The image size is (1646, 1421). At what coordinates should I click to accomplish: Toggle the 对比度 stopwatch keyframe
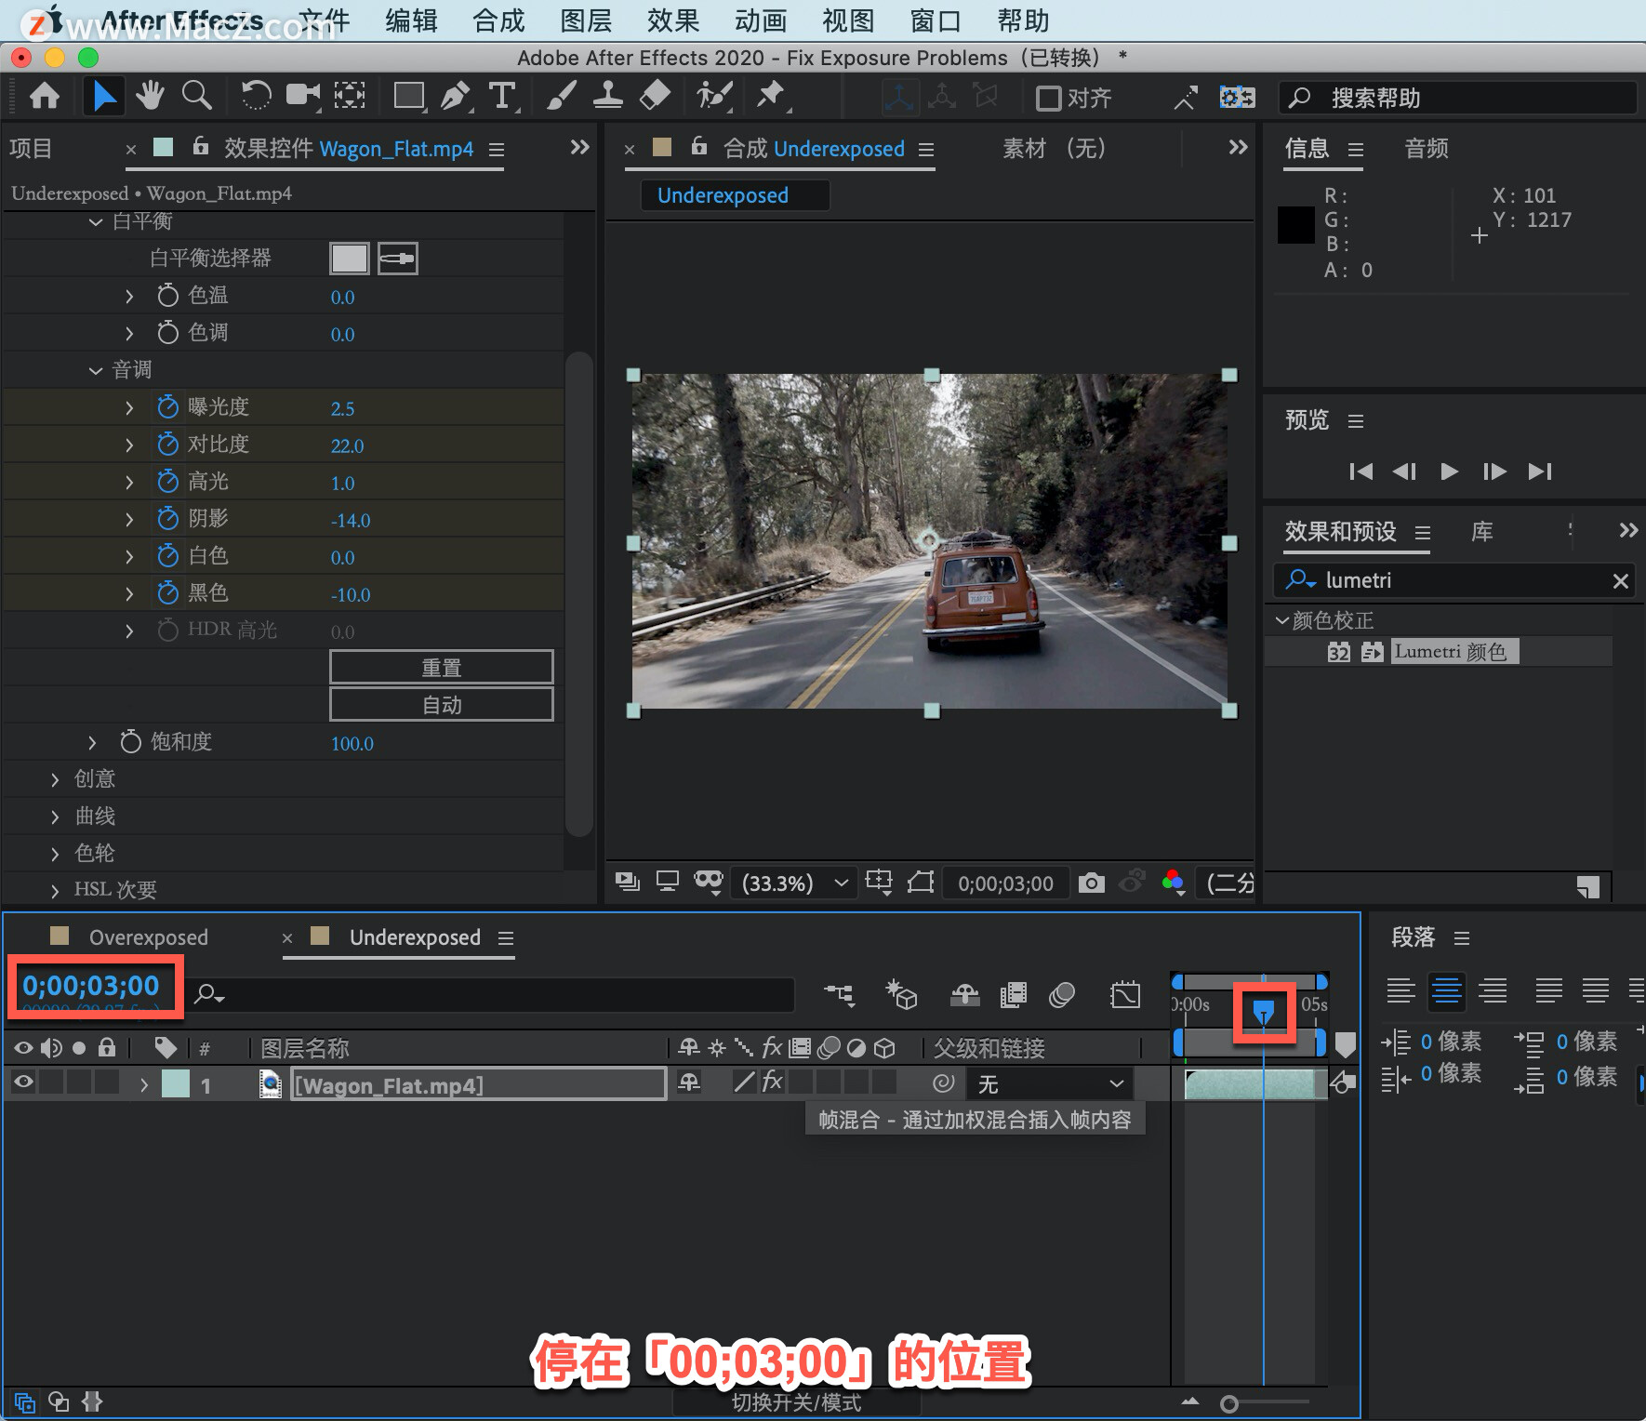coord(167,444)
